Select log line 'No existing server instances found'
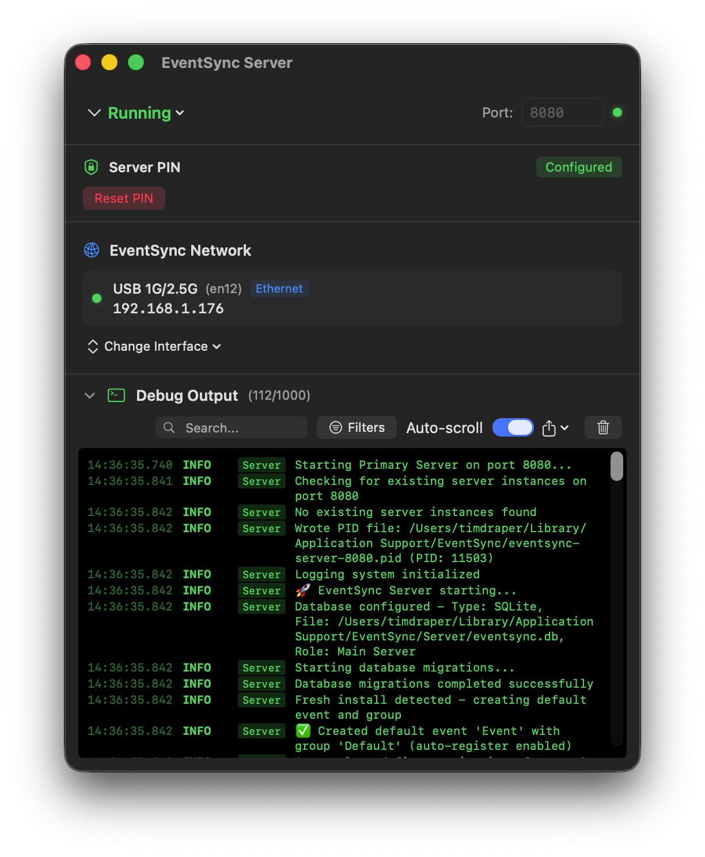 (416, 512)
